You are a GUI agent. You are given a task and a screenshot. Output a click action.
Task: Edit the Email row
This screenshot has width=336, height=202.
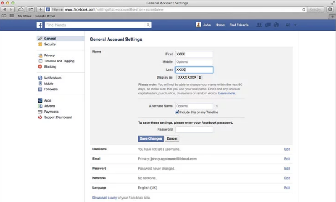click(287, 159)
